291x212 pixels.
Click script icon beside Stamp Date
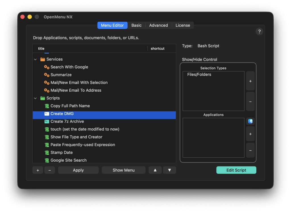[x=47, y=153]
